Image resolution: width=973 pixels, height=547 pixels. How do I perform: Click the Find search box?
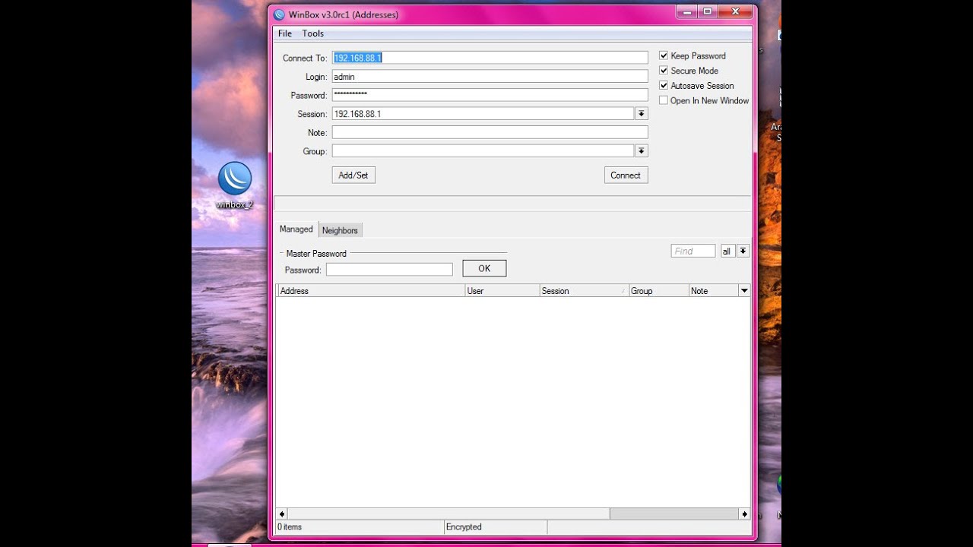[x=693, y=251]
